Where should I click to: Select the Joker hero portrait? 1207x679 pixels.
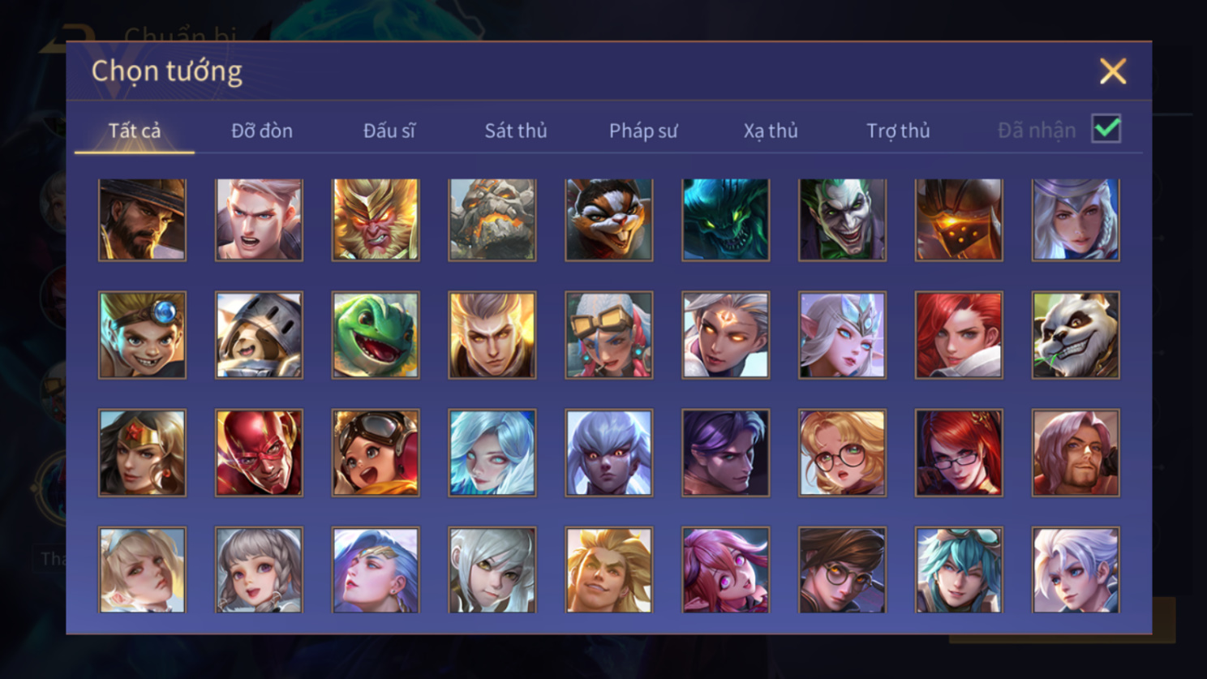pyautogui.click(x=842, y=220)
